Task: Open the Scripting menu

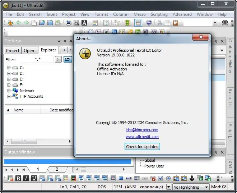Action: click(x=159, y=14)
